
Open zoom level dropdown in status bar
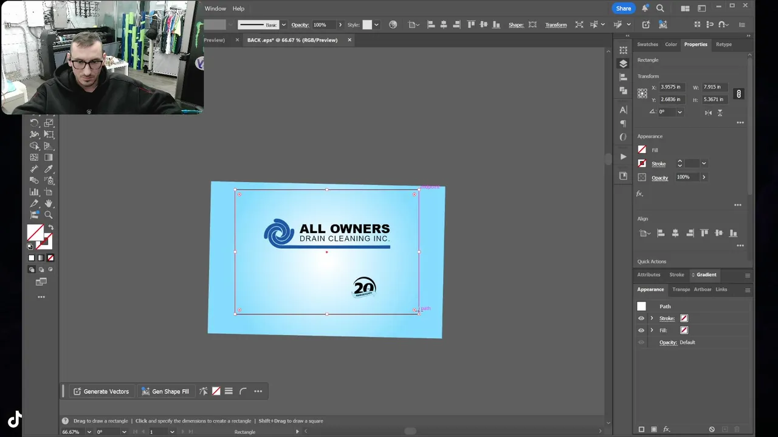coord(89,432)
